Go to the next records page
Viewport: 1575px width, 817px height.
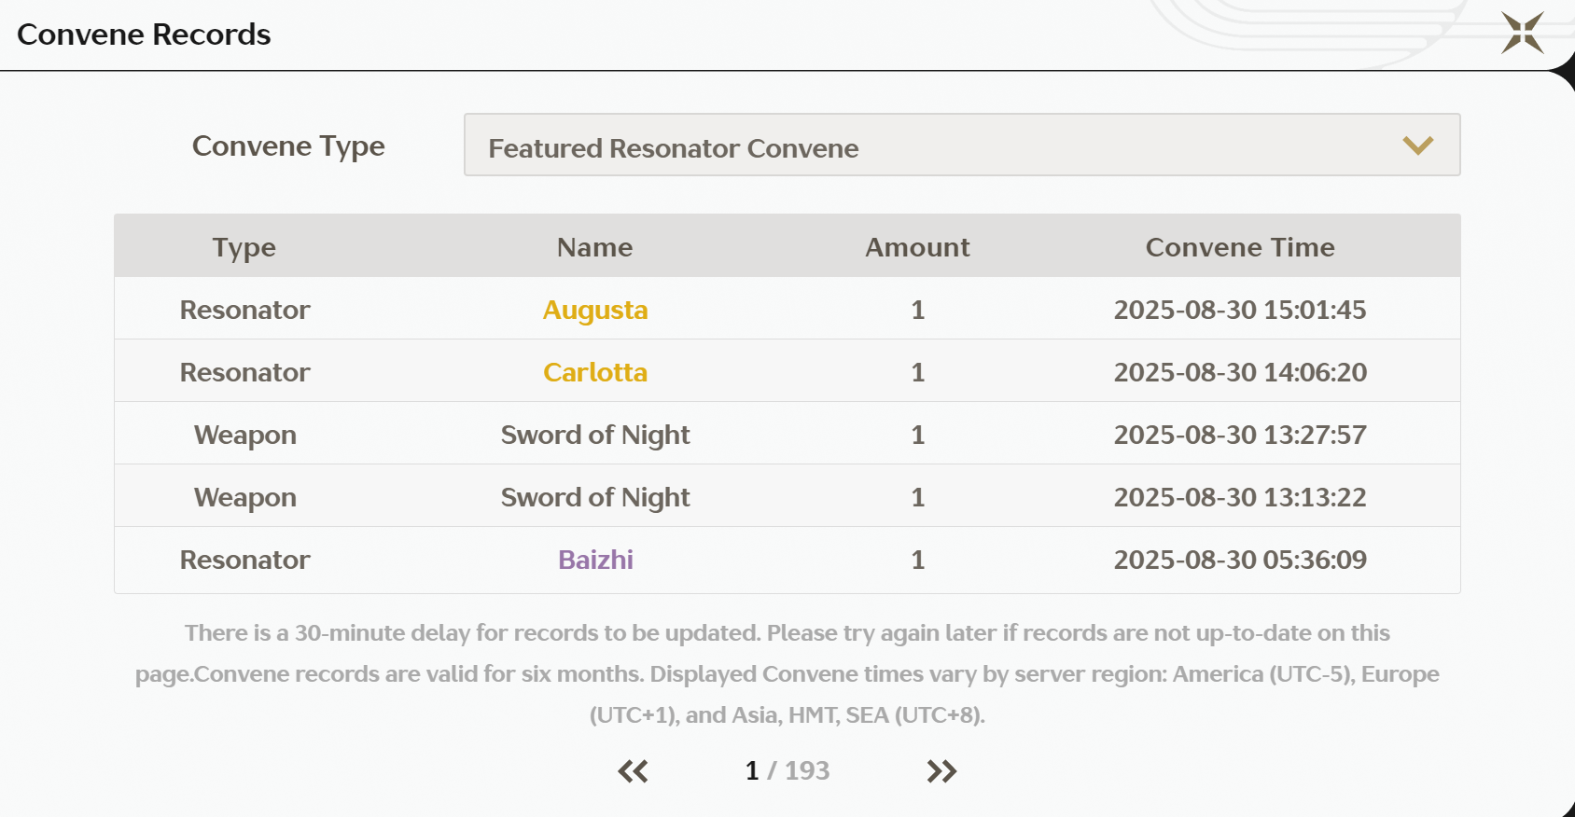click(x=941, y=771)
